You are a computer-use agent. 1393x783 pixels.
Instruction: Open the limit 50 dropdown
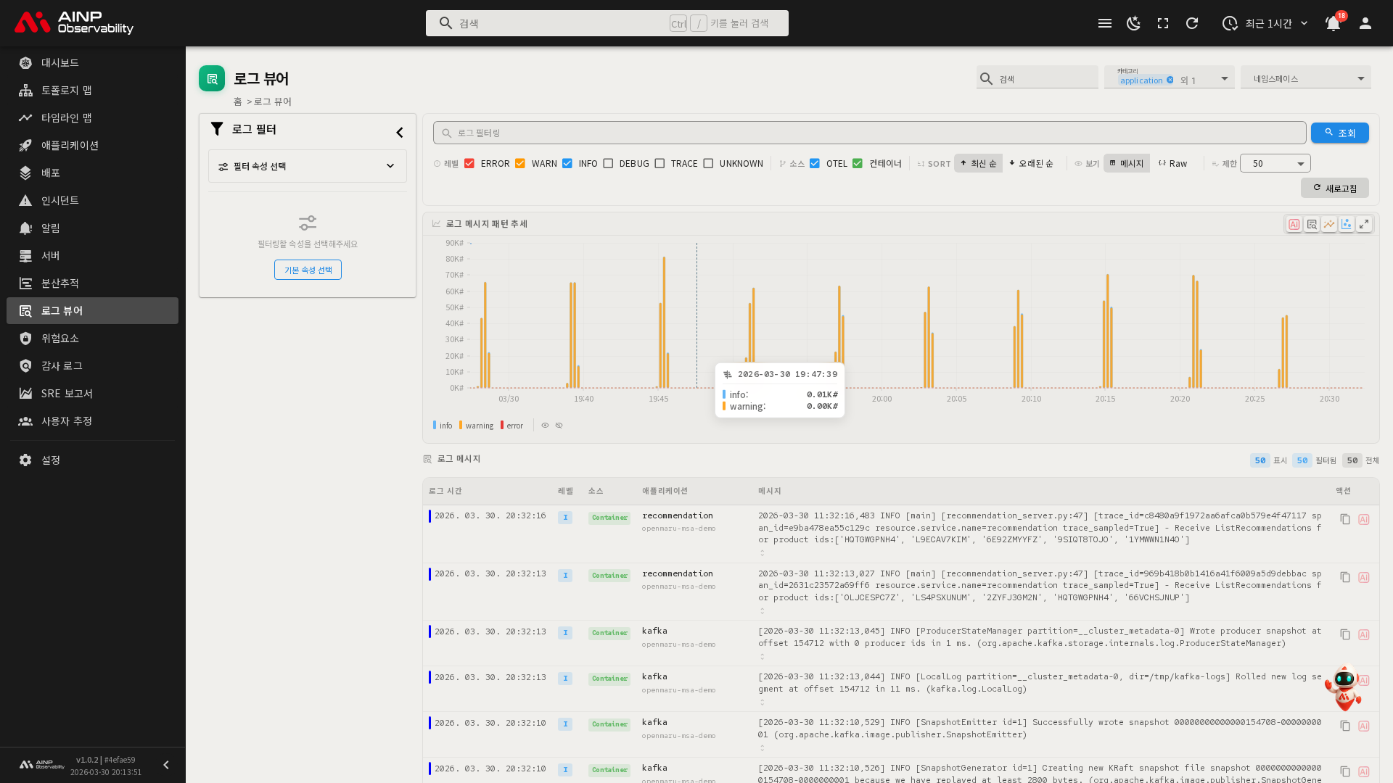pyautogui.click(x=1275, y=164)
